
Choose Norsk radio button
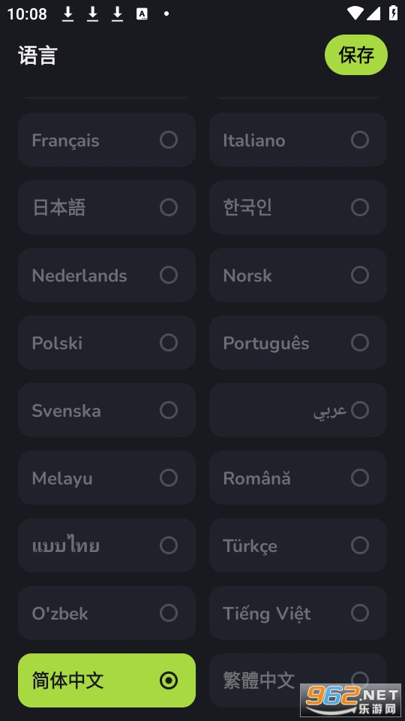[x=359, y=275]
